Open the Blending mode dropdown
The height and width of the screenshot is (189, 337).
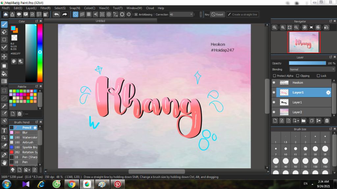click(x=312, y=70)
